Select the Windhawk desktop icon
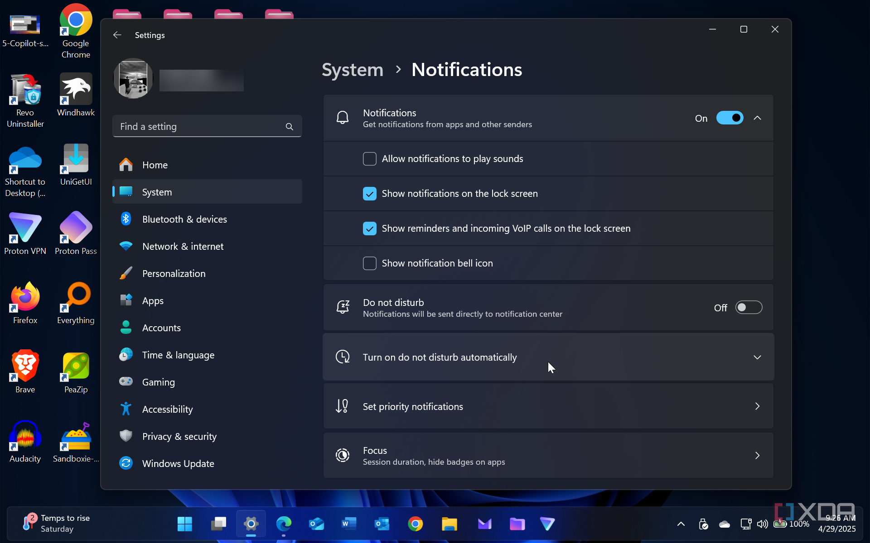Image resolution: width=870 pixels, height=543 pixels. tap(76, 95)
